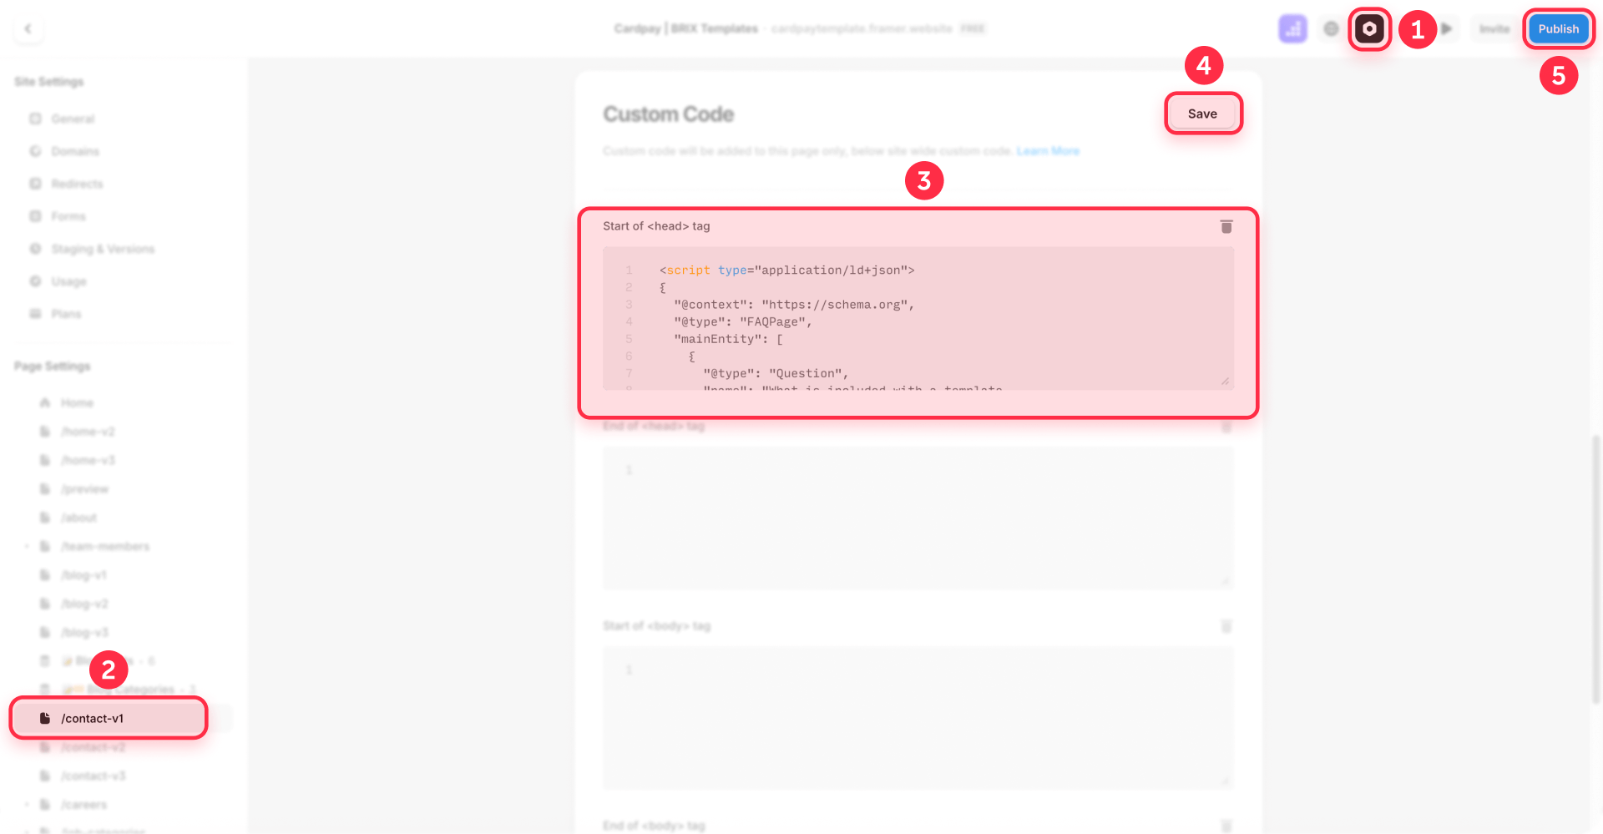Open the Learn More link
This screenshot has height=834, width=1603.
[1048, 151]
